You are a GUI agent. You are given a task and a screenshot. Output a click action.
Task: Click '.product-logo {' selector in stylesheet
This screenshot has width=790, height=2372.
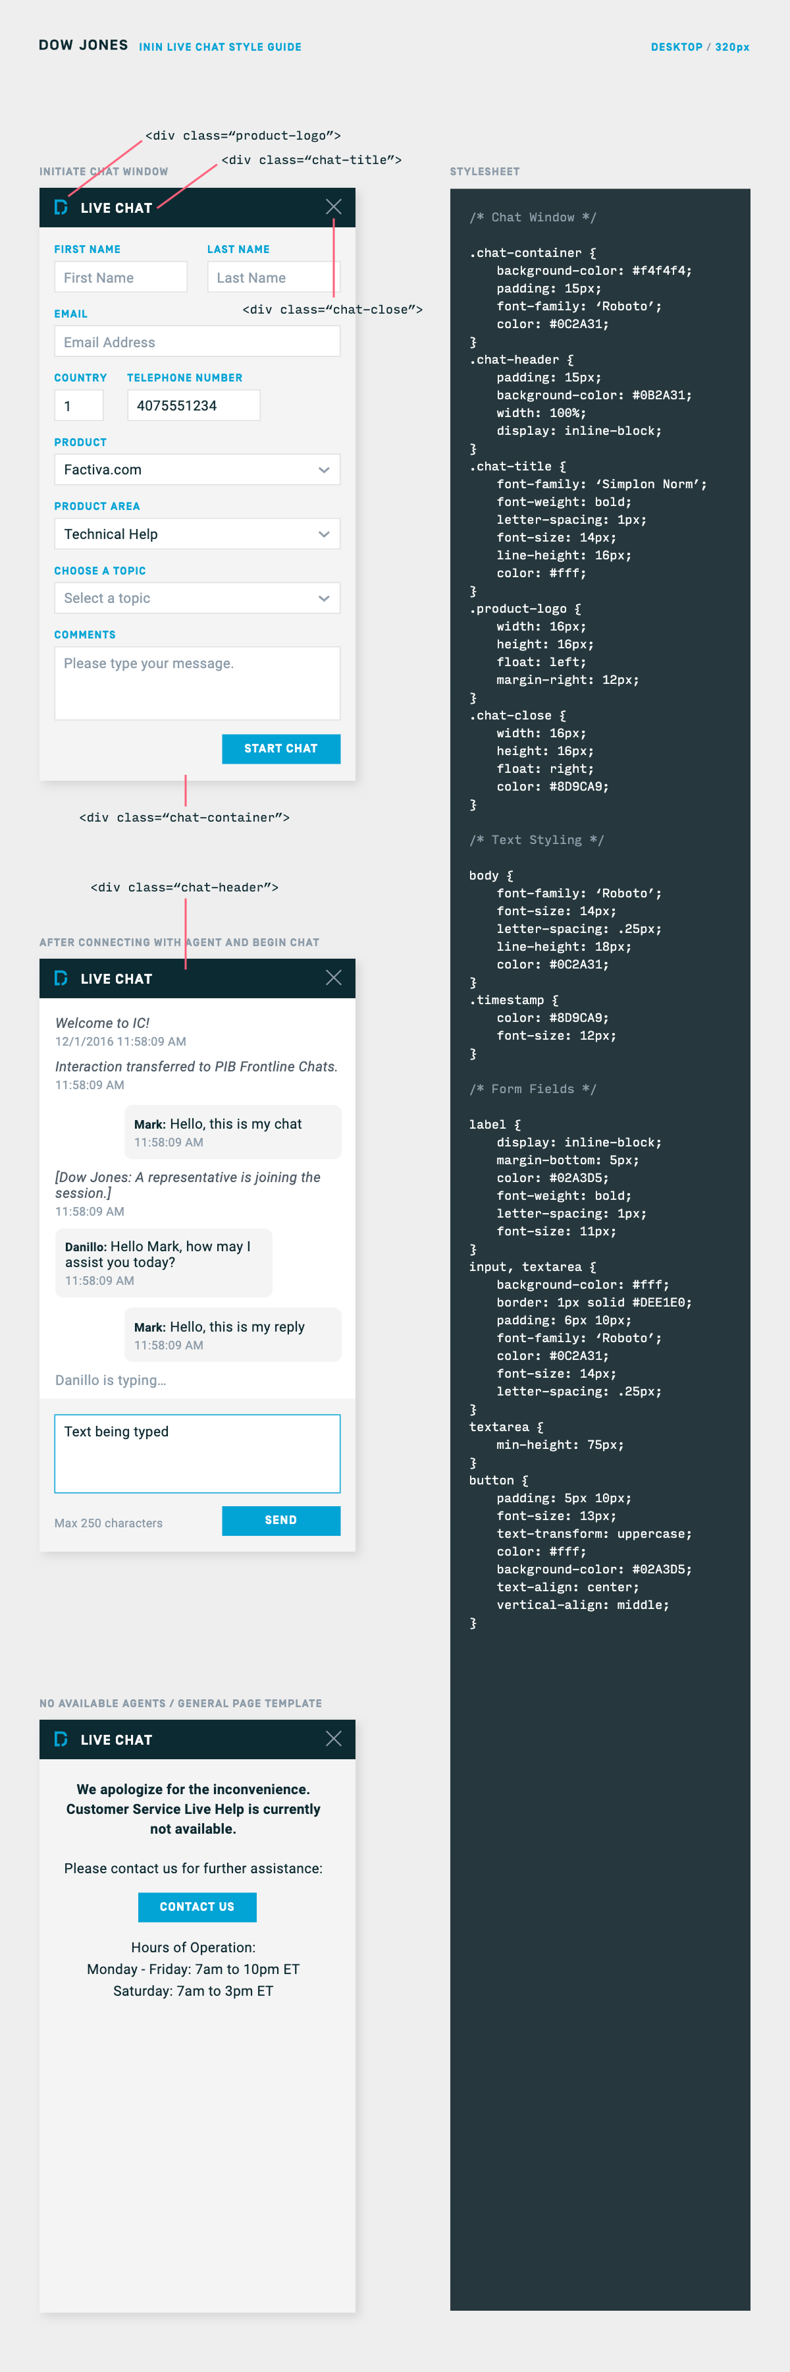point(525,609)
